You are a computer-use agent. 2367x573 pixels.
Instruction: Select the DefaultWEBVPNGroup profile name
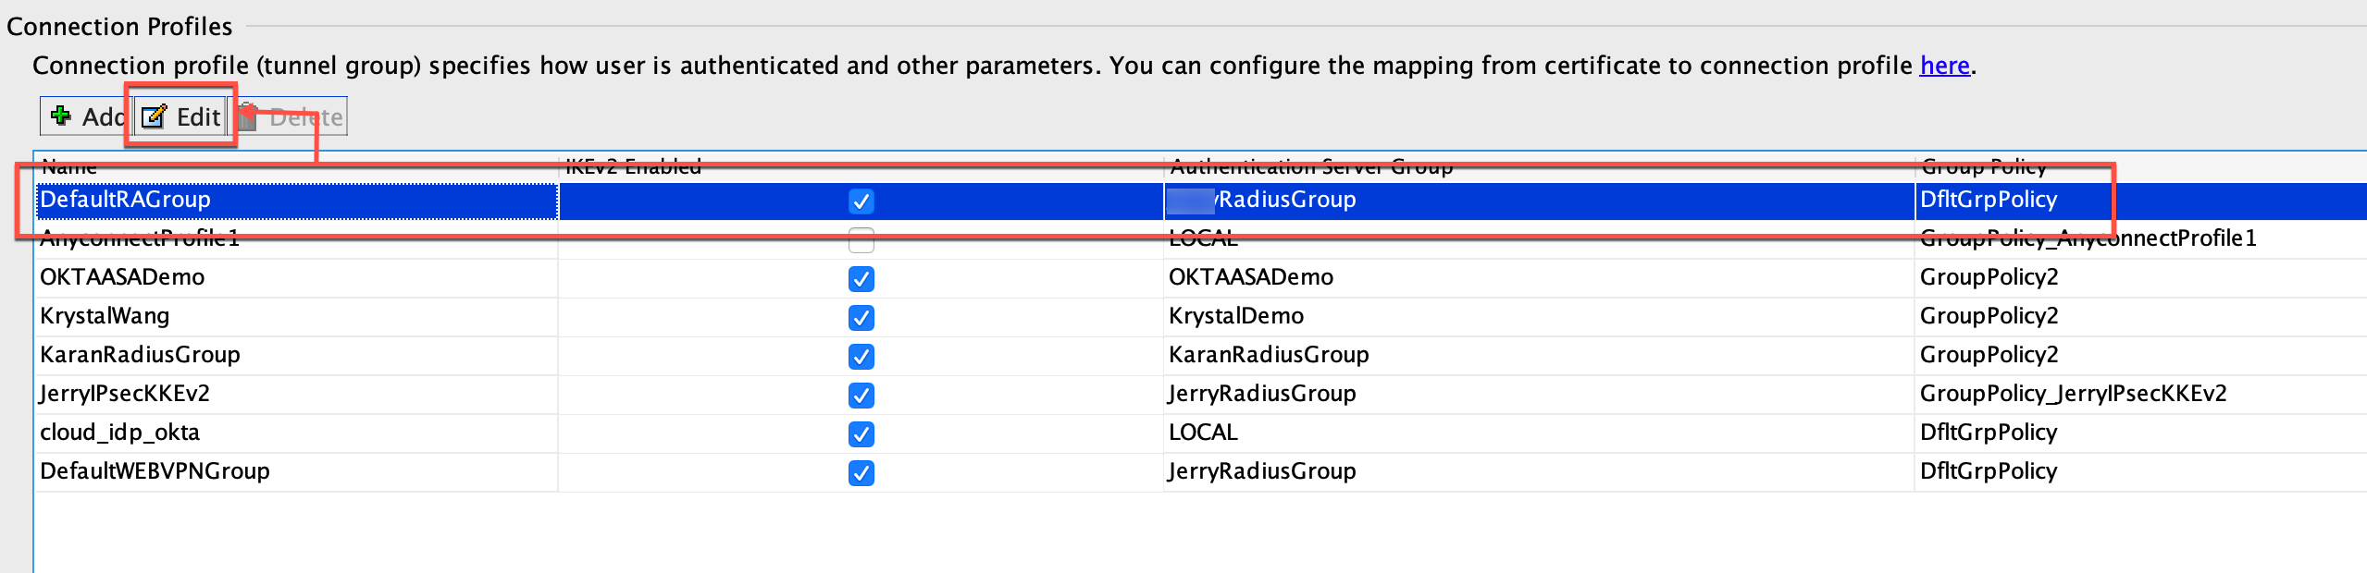[155, 471]
